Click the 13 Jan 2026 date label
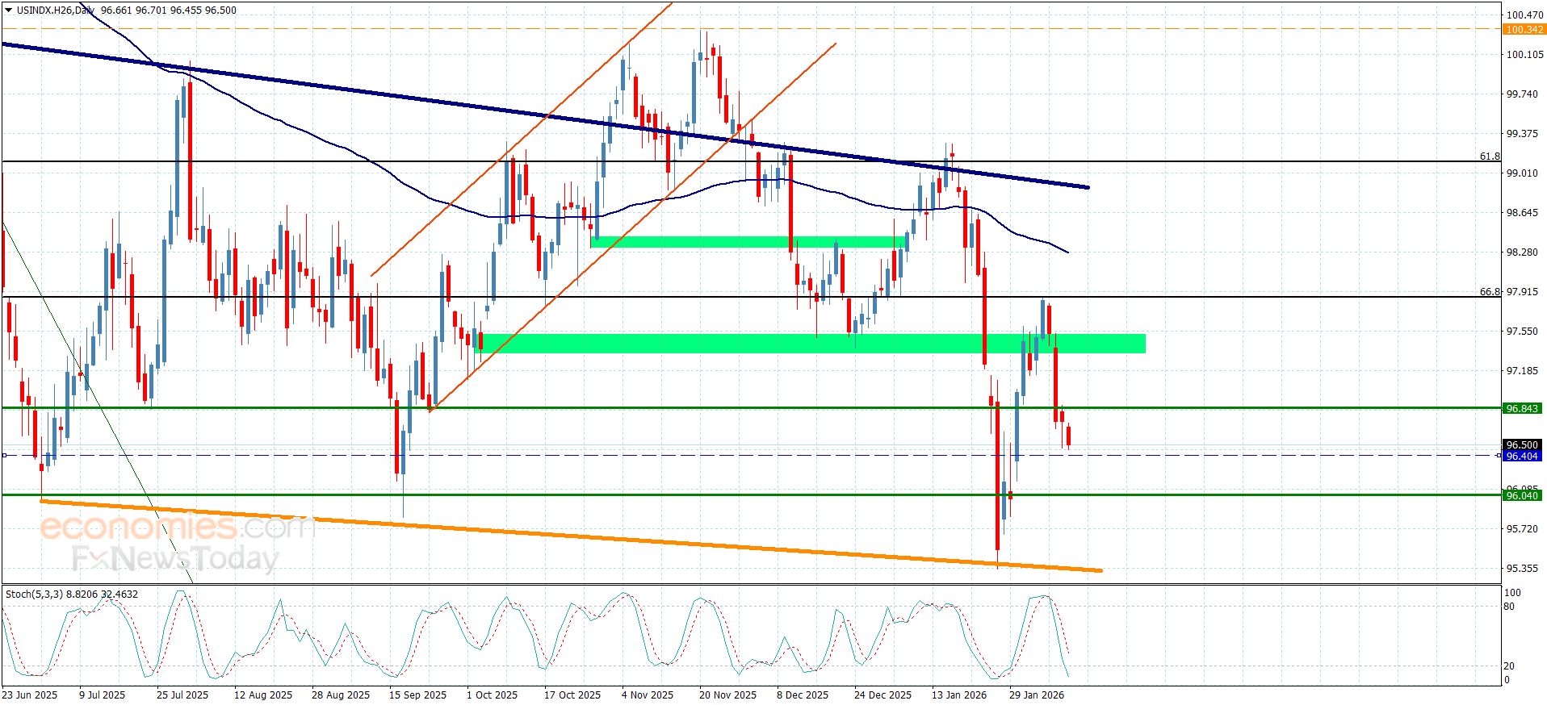Image resolution: width=1547 pixels, height=705 pixels. click(959, 695)
